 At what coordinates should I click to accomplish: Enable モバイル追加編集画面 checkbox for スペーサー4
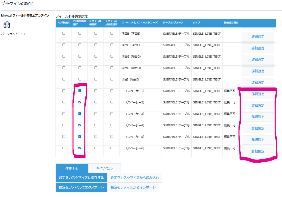[x=111, y=125]
